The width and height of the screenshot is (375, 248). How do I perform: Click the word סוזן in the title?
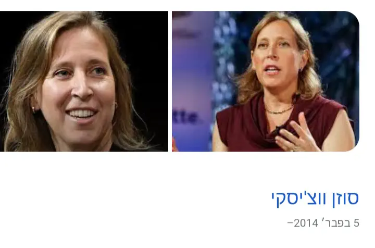click(345, 199)
